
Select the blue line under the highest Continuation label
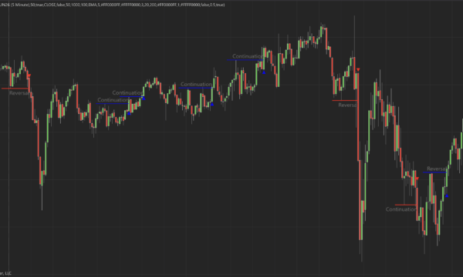(x=245, y=60)
